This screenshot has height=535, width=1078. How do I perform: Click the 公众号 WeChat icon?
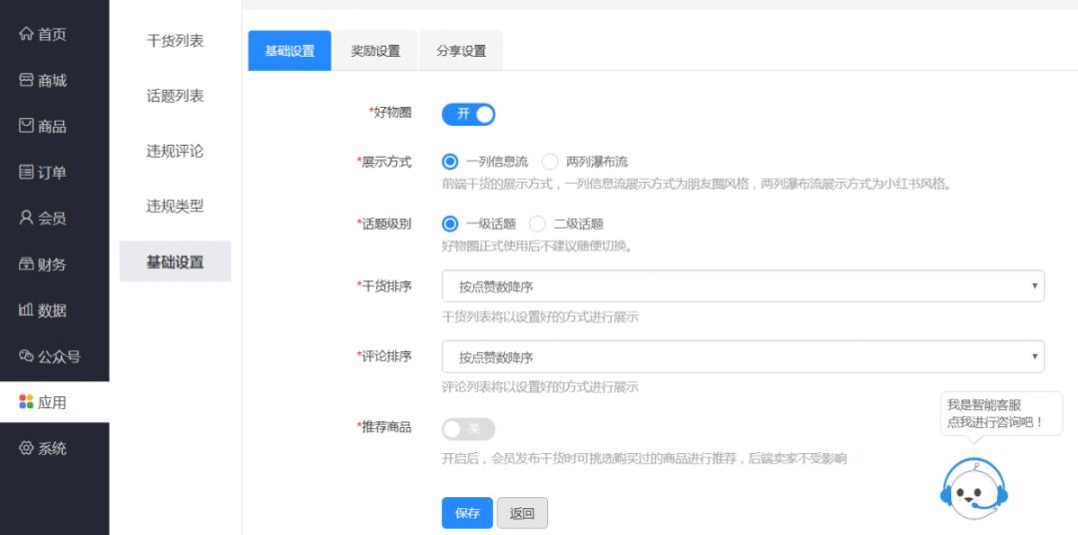(26, 356)
